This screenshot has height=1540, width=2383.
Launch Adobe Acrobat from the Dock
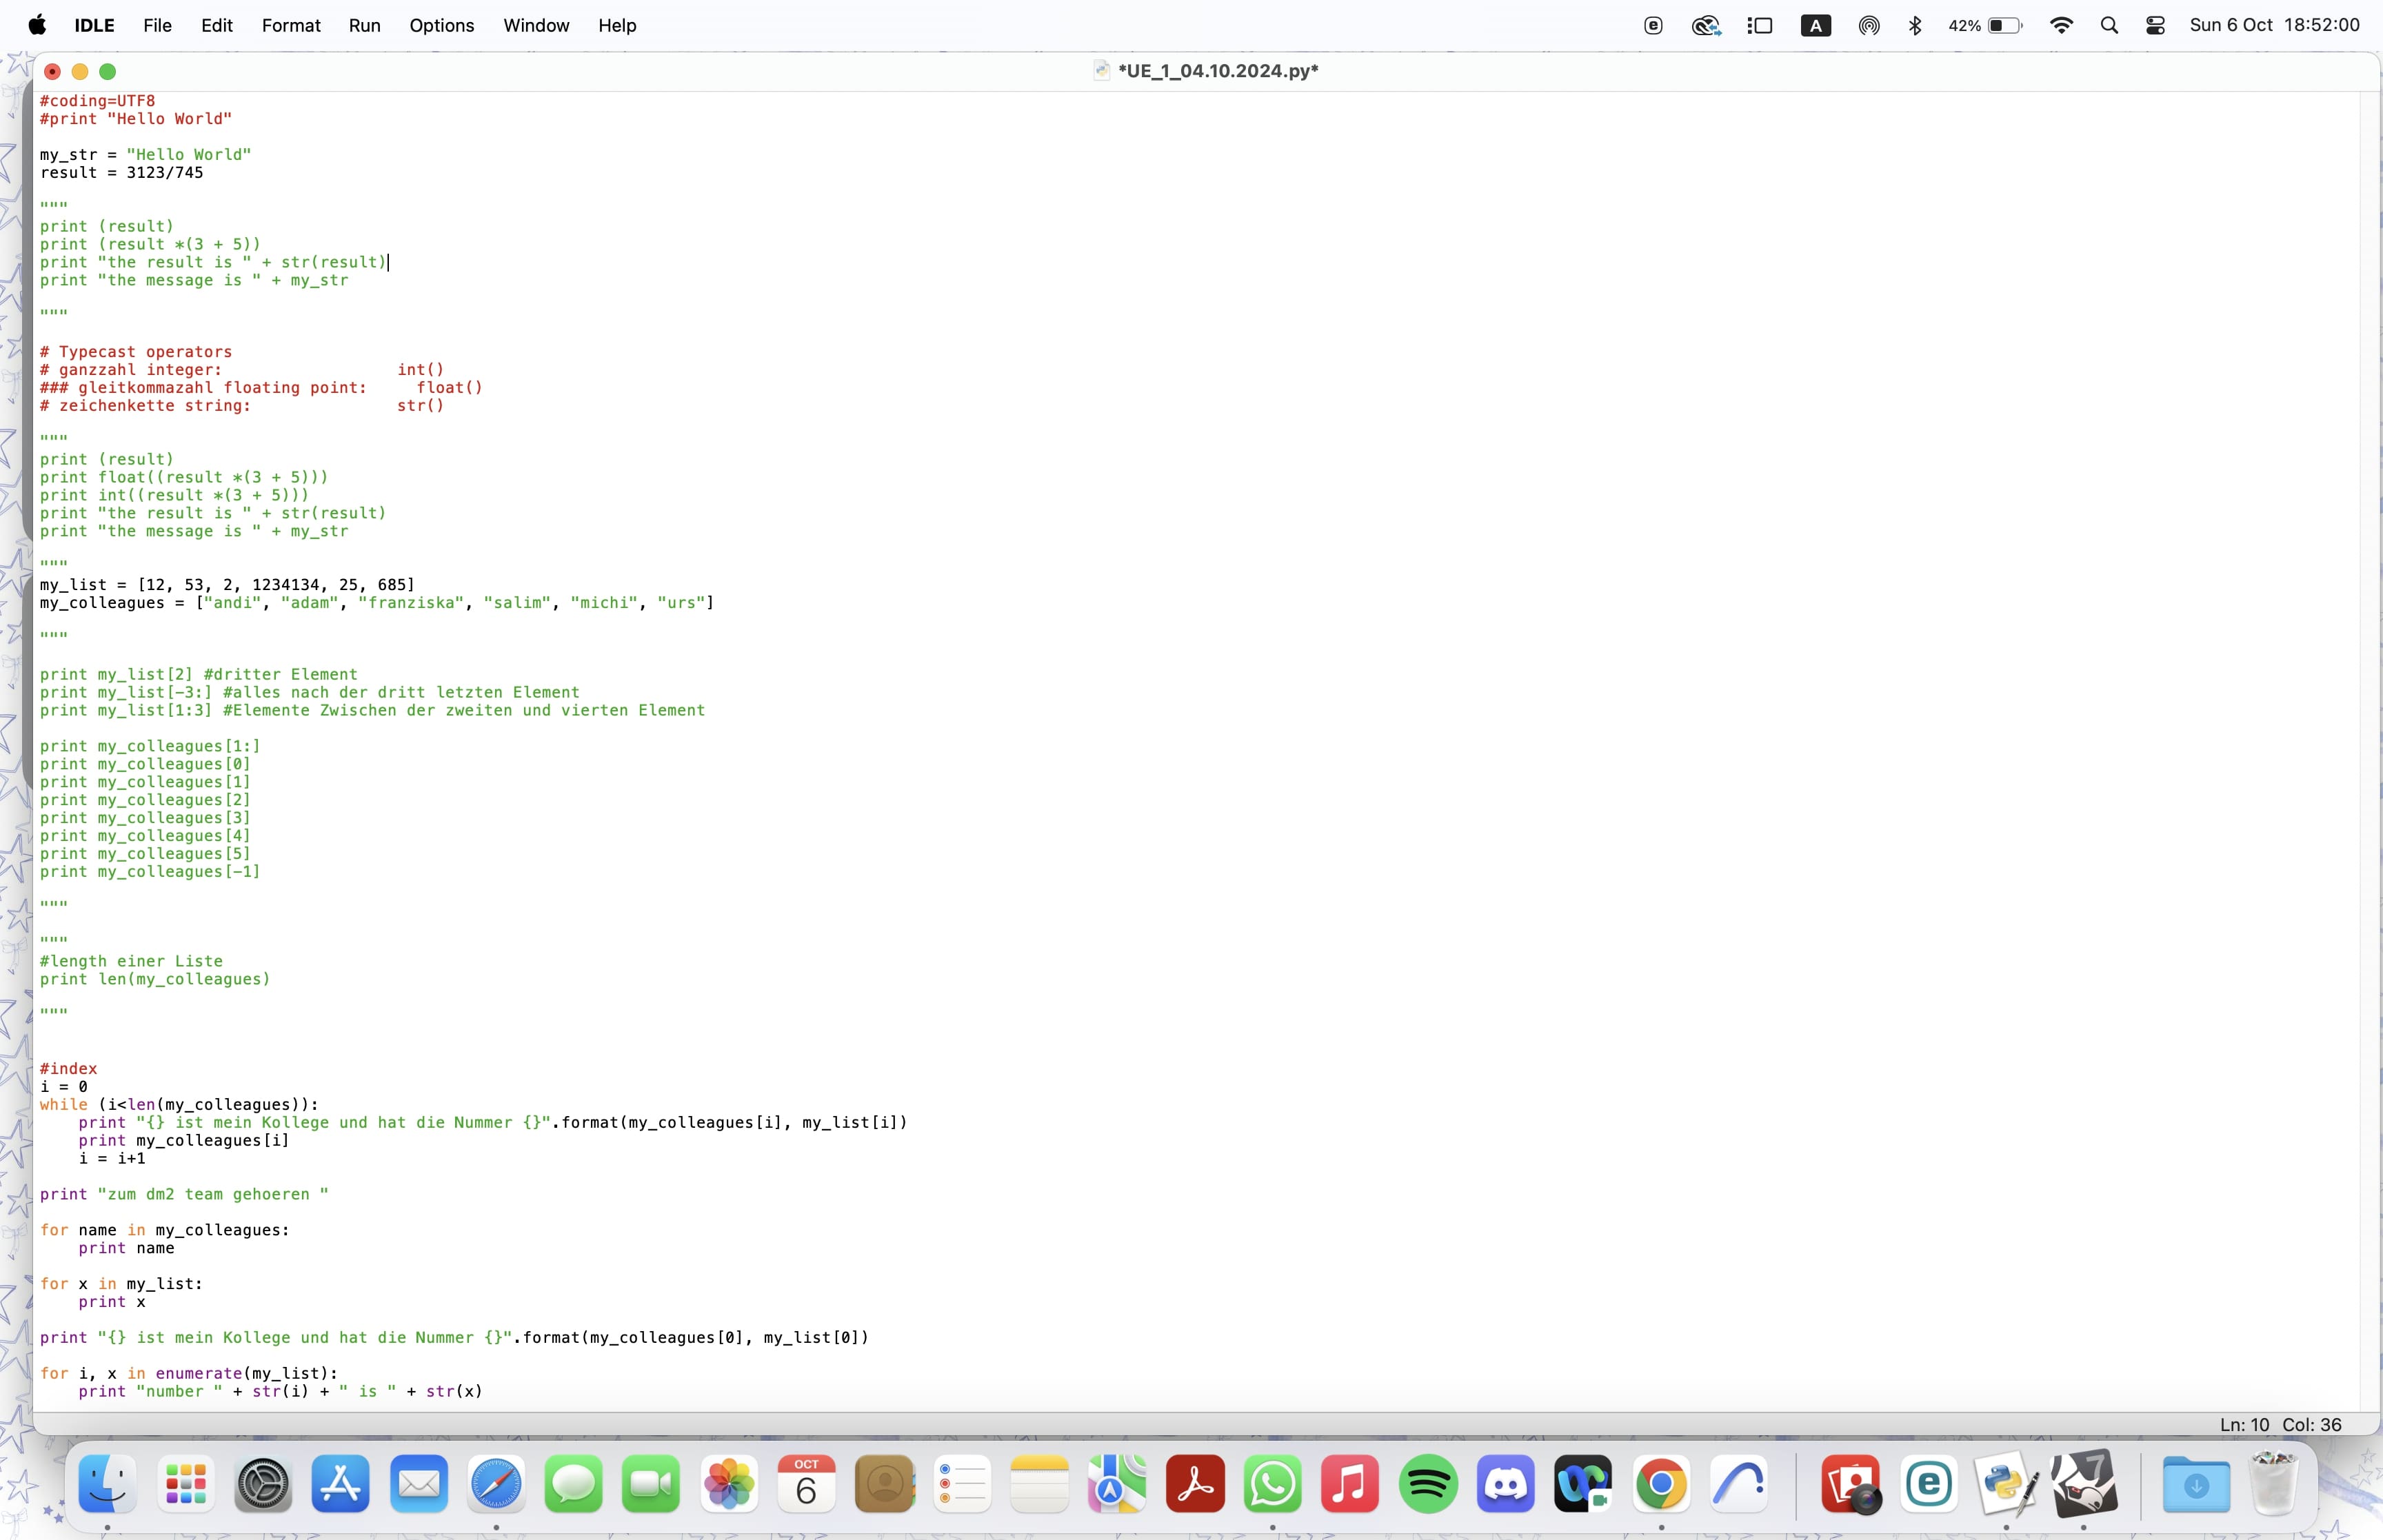[1195, 1486]
